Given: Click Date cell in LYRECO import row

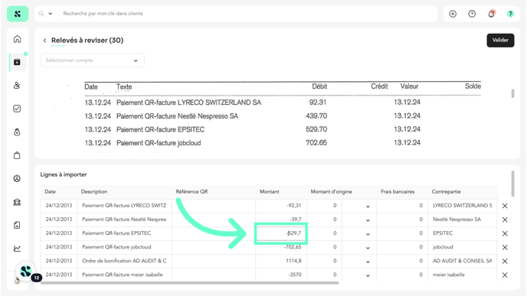Looking at the screenshot, I should 59,206.
